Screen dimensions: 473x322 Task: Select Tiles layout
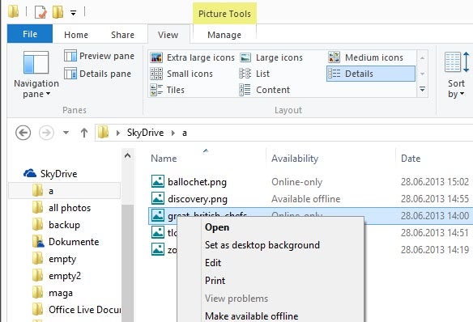(168, 90)
